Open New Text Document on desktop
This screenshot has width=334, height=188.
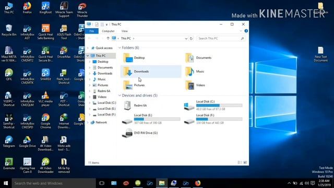click(321, 54)
